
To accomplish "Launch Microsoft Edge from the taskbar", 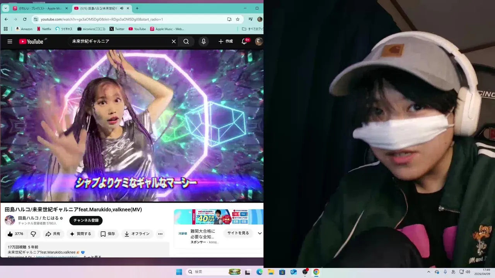I will (259, 272).
